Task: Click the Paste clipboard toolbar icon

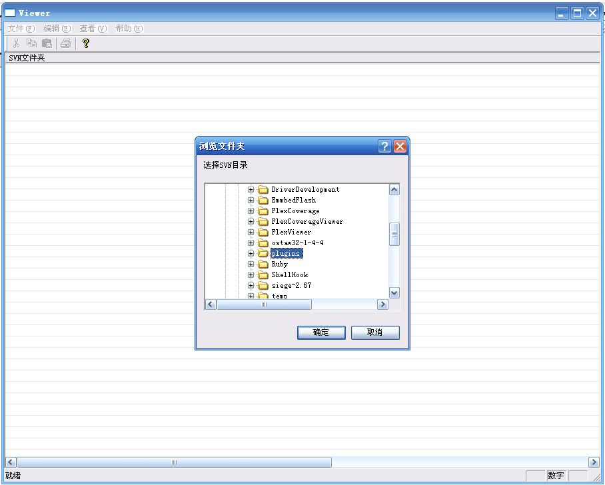Action: (x=47, y=43)
